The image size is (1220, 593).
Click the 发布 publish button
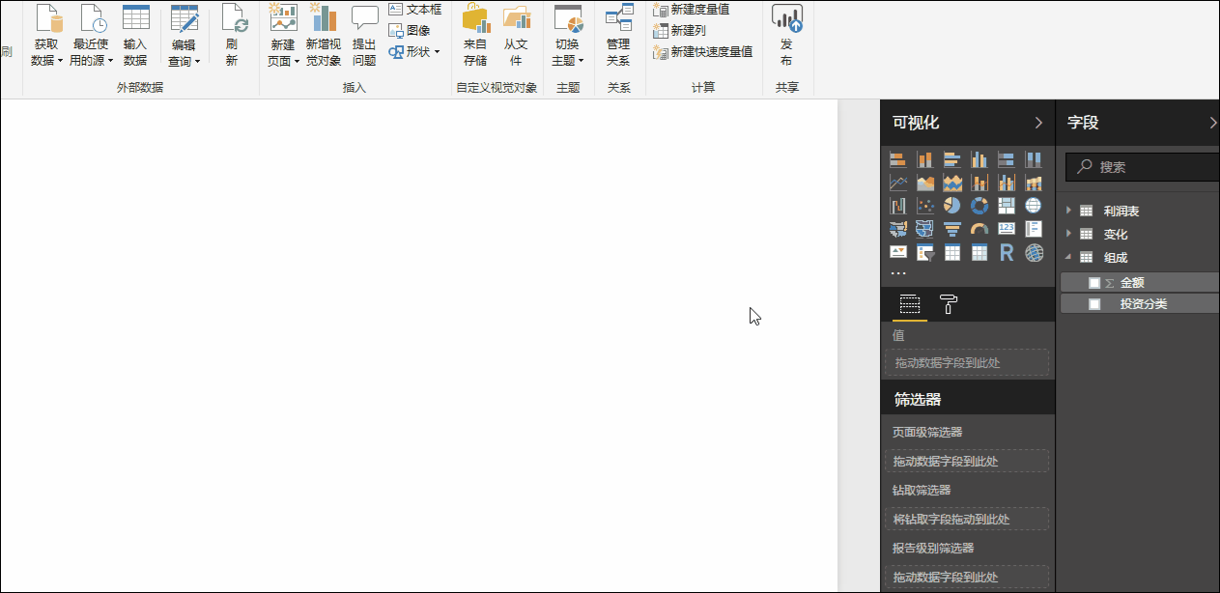pyautogui.click(x=786, y=36)
